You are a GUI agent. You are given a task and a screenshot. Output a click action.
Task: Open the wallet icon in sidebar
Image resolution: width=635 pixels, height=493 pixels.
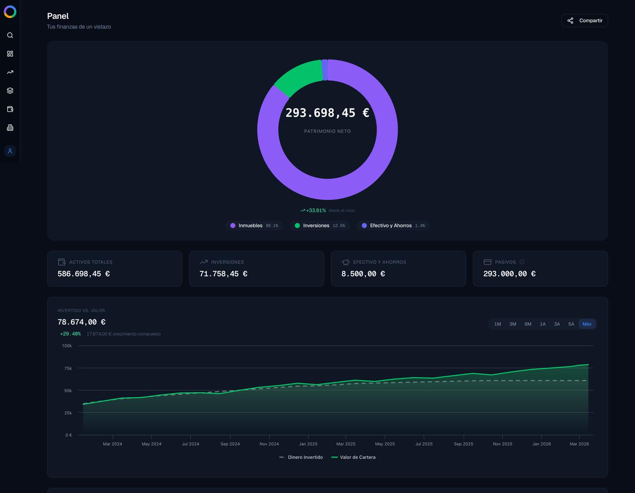click(x=10, y=109)
